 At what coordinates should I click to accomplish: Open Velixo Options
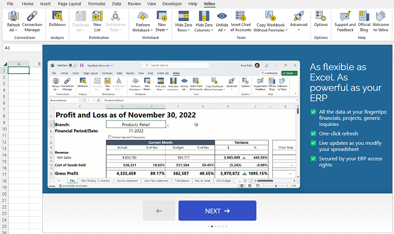click(321, 19)
